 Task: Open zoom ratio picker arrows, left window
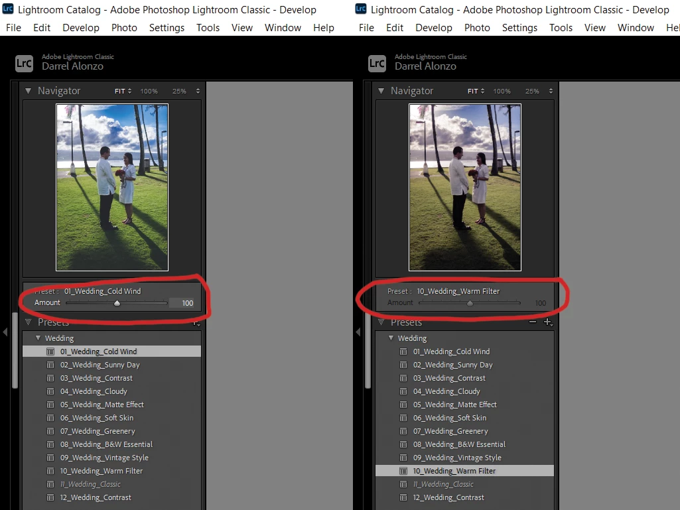pyautogui.click(x=198, y=91)
